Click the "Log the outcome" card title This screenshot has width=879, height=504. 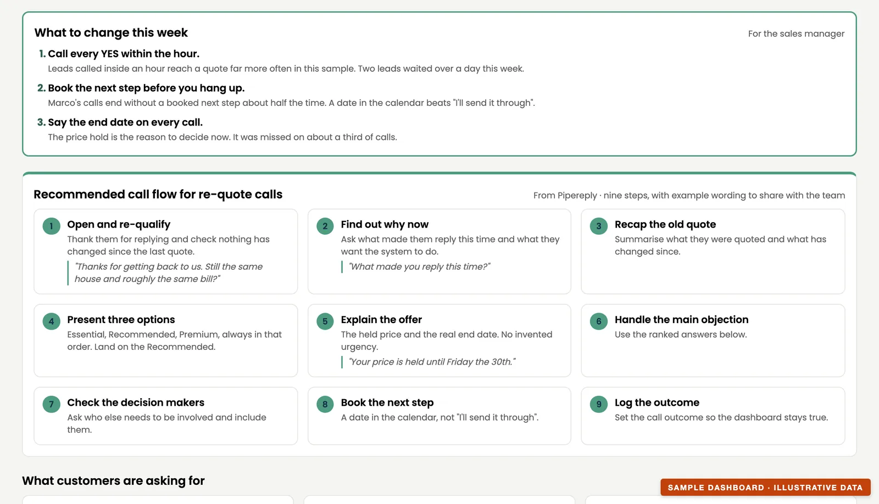click(657, 403)
